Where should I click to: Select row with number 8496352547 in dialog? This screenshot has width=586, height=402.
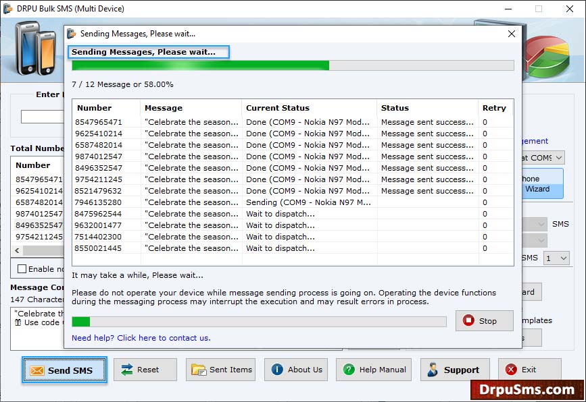point(293,168)
